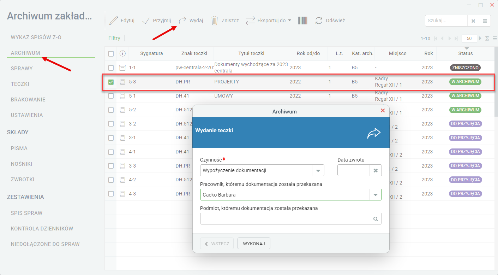Click the Przyjmij checkmark toolbar button
498x275 pixels.
pos(156,21)
